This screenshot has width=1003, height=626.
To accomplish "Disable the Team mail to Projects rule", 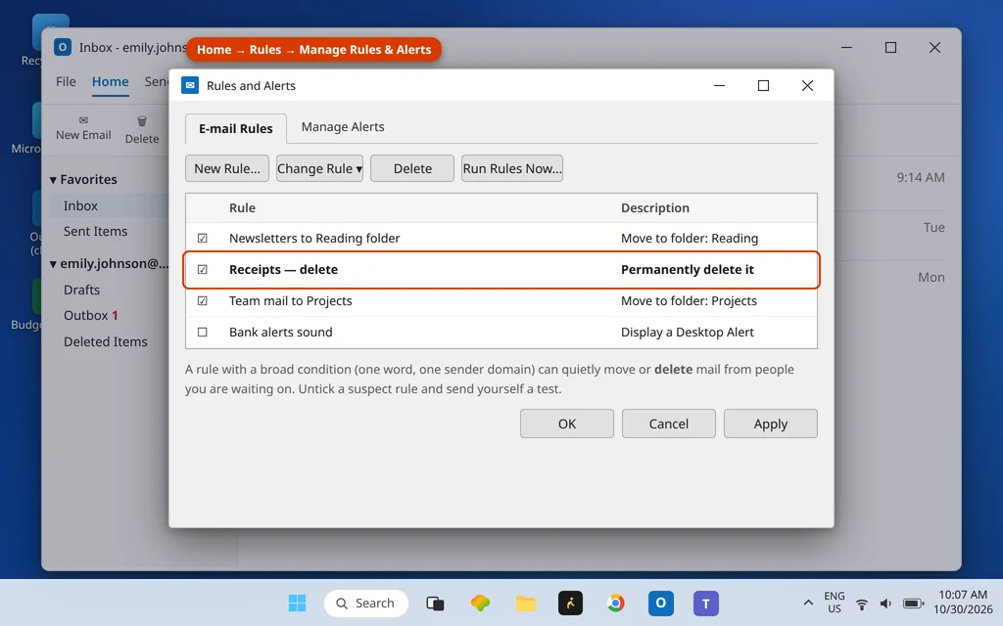I will 202,301.
